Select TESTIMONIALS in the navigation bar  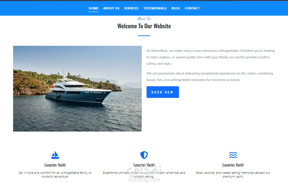(x=155, y=8)
